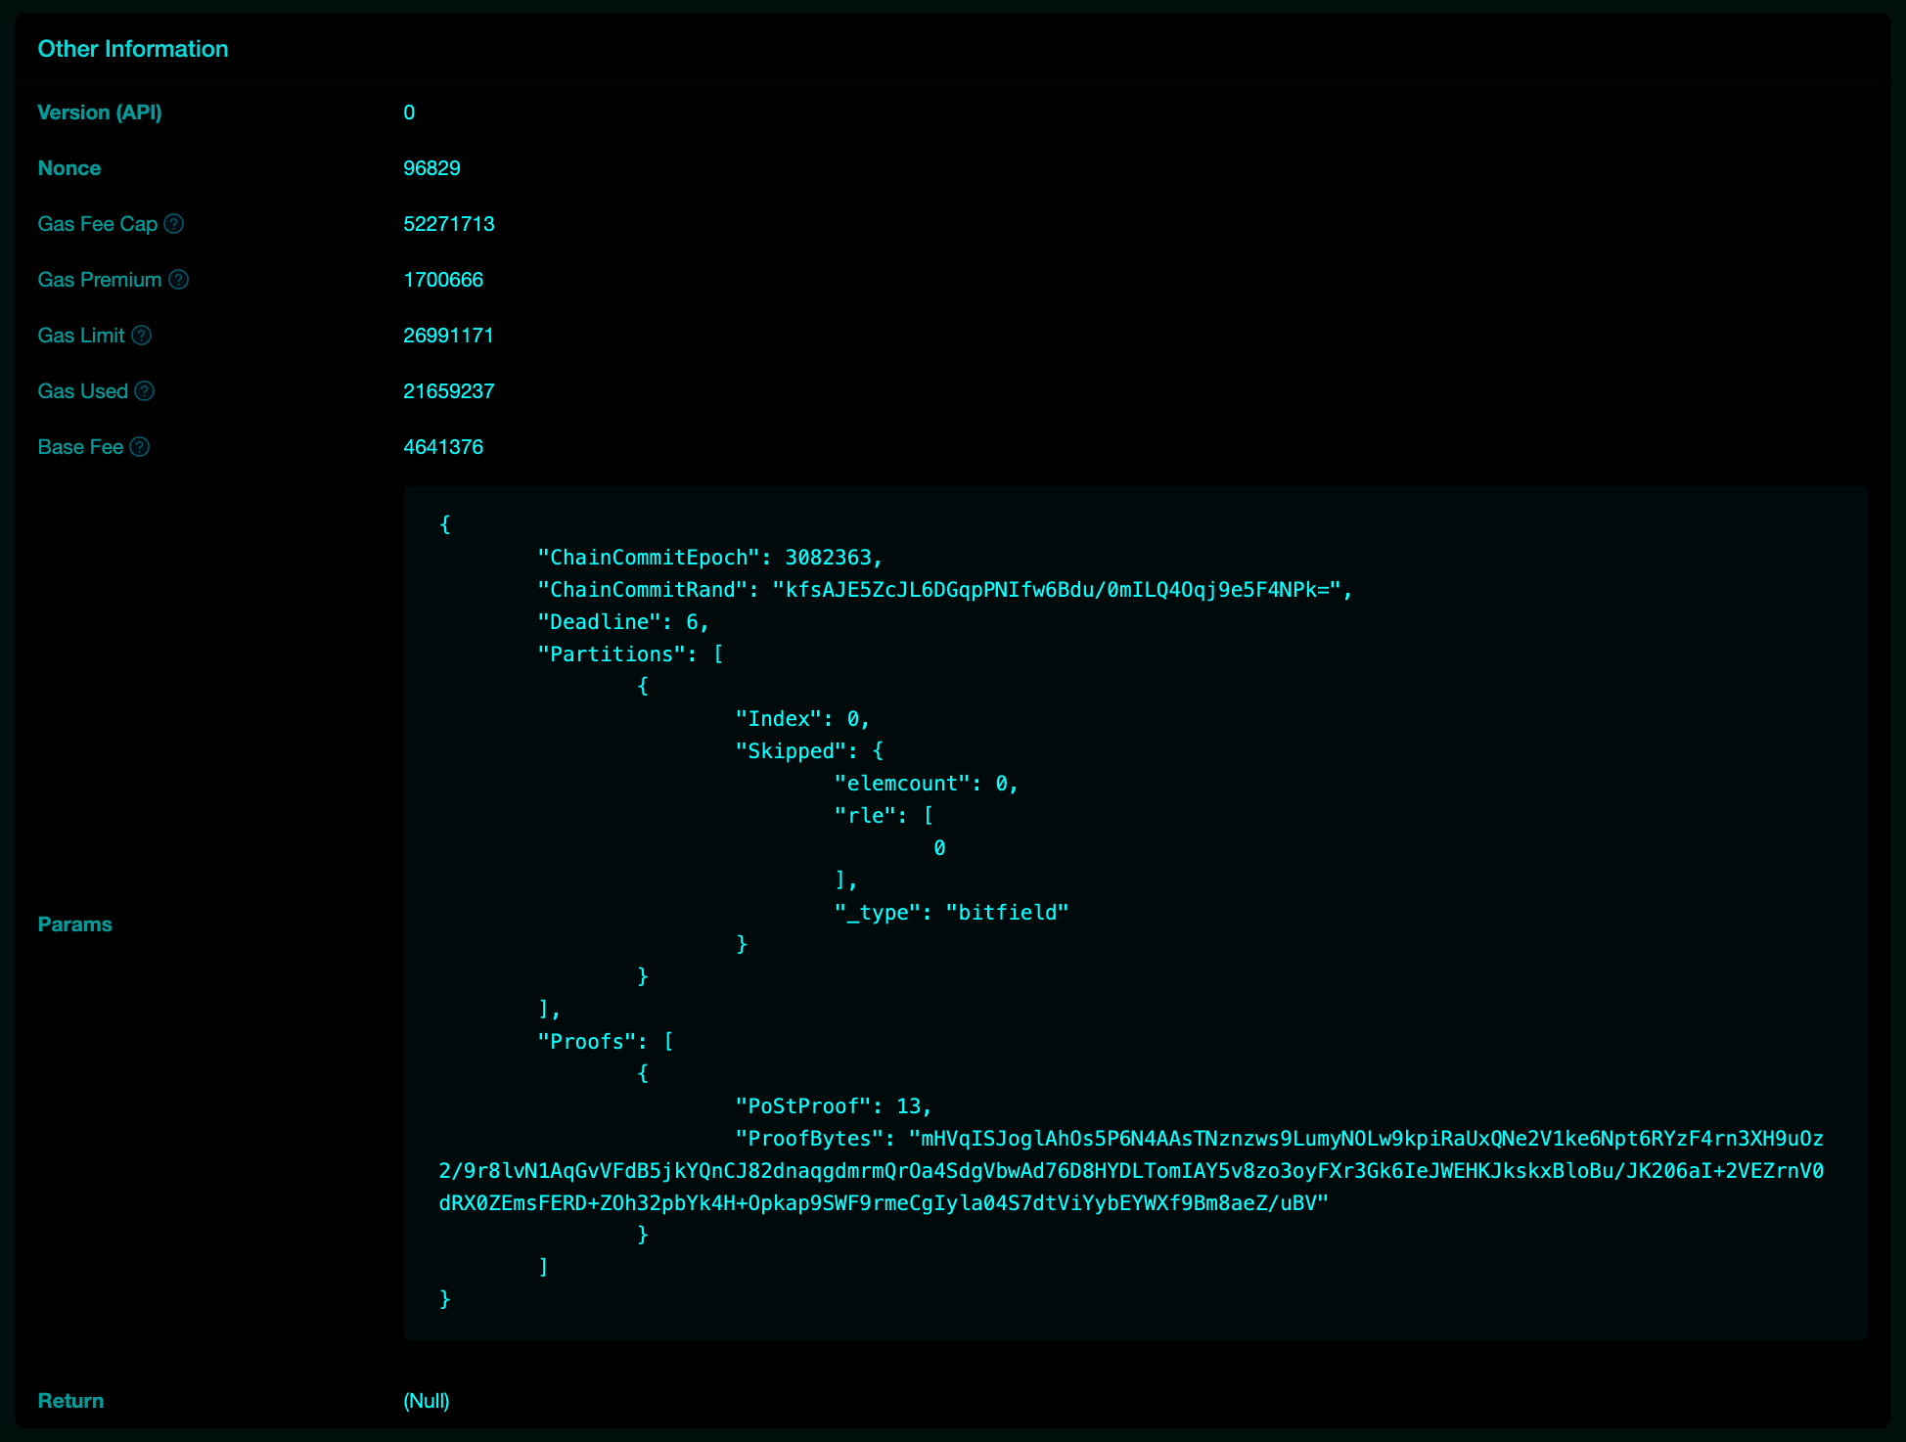Click Gas Fee Cap value 52271713
1906x1442 pixels.
coord(449,224)
